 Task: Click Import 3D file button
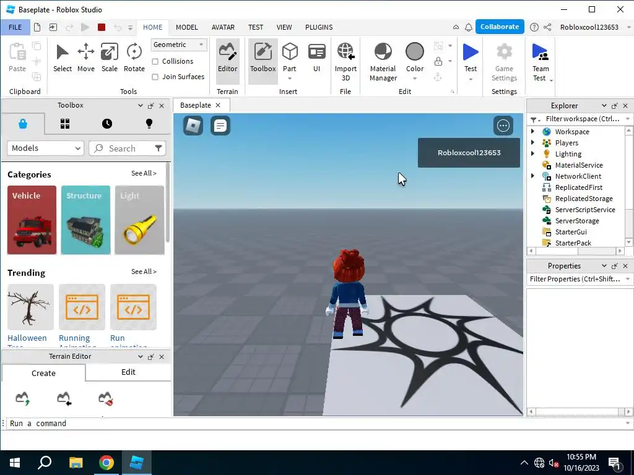(x=345, y=61)
